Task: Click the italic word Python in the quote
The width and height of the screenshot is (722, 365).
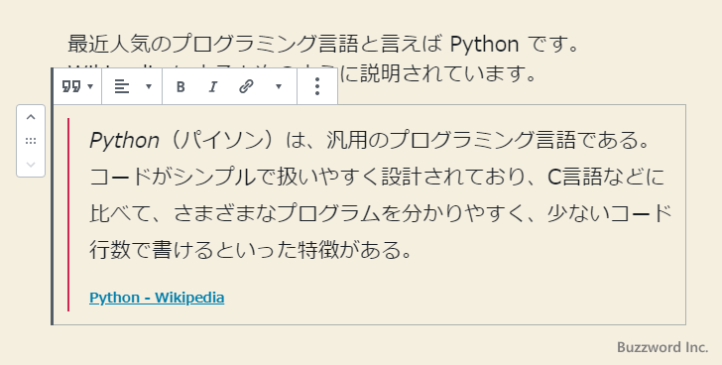Action: (x=124, y=140)
